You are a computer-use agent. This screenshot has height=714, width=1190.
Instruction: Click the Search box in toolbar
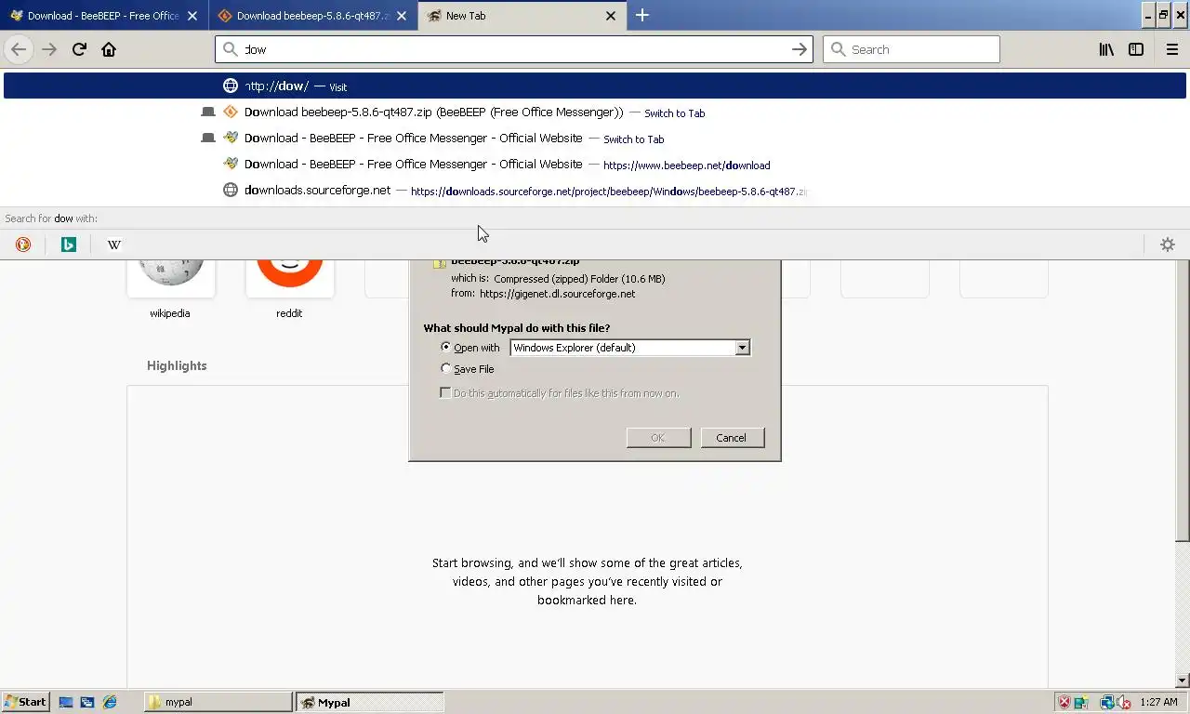[x=911, y=49]
